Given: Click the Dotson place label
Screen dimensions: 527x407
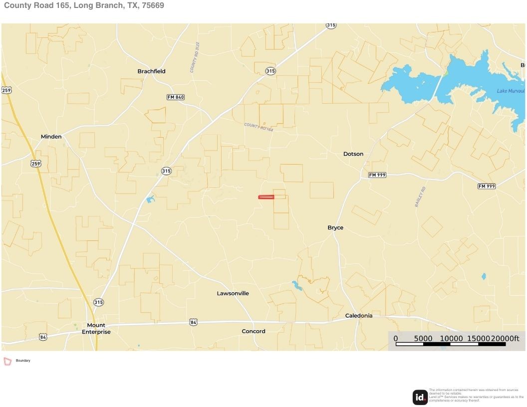Looking at the screenshot, I should pyautogui.click(x=353, y=154).
